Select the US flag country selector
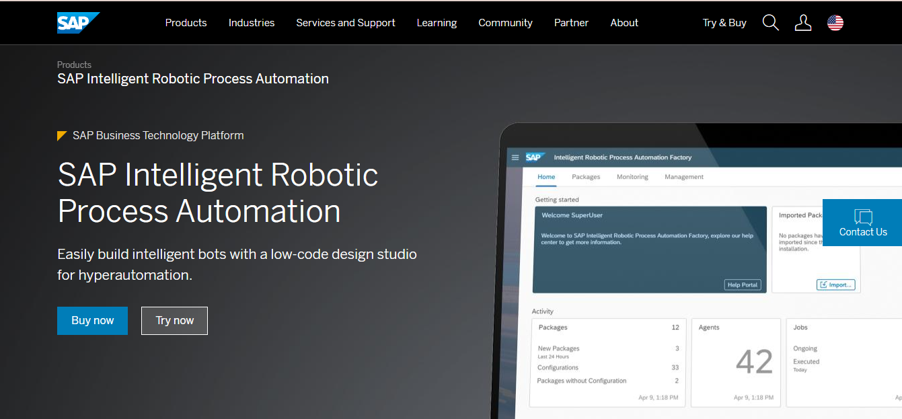Image resolution: width=902 pixels, height=419 pixels. (x=835, y=23)
